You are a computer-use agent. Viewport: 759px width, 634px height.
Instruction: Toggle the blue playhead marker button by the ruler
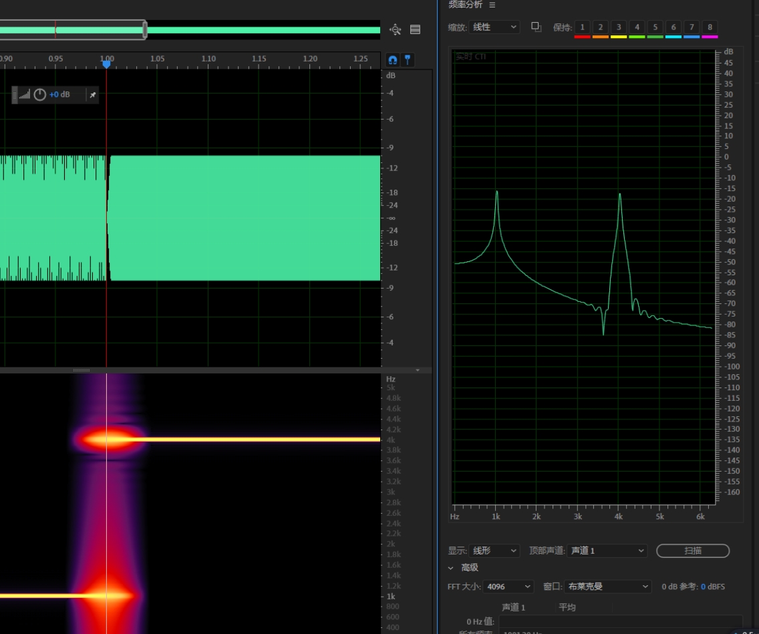pyautogui.click(x=407, y=60)
